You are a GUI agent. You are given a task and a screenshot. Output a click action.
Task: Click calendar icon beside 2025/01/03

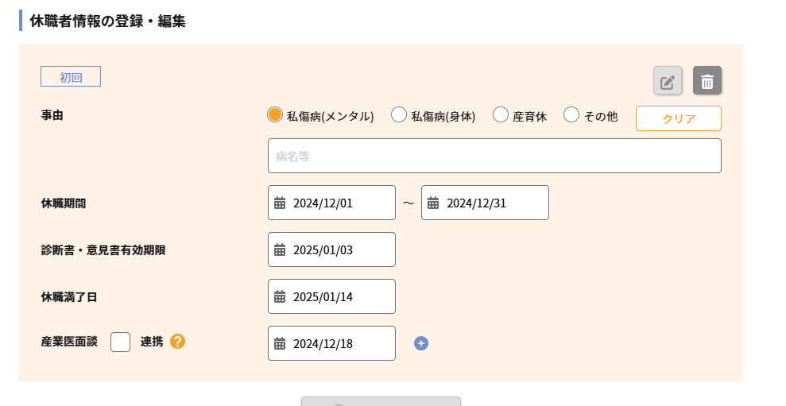pyautogui.click(x=280, y=249)
